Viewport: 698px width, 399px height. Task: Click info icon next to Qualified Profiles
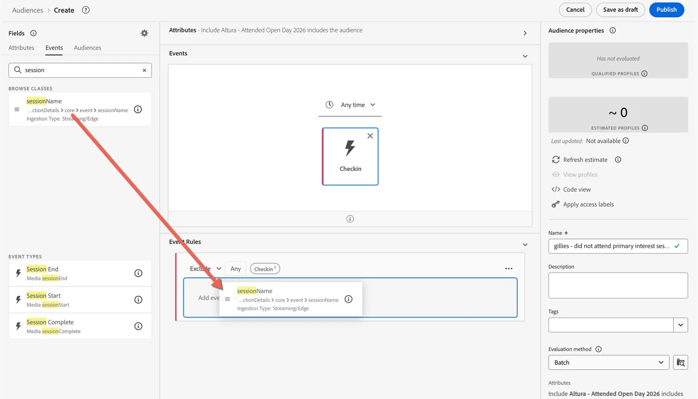click(644, 73)
